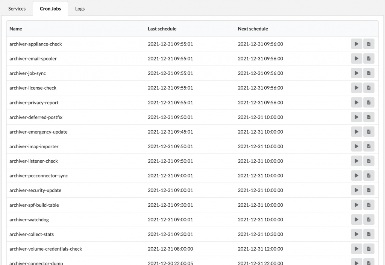Open the Logs tab
The width and height of the screenshot is (385, 265).
[80, 9]
